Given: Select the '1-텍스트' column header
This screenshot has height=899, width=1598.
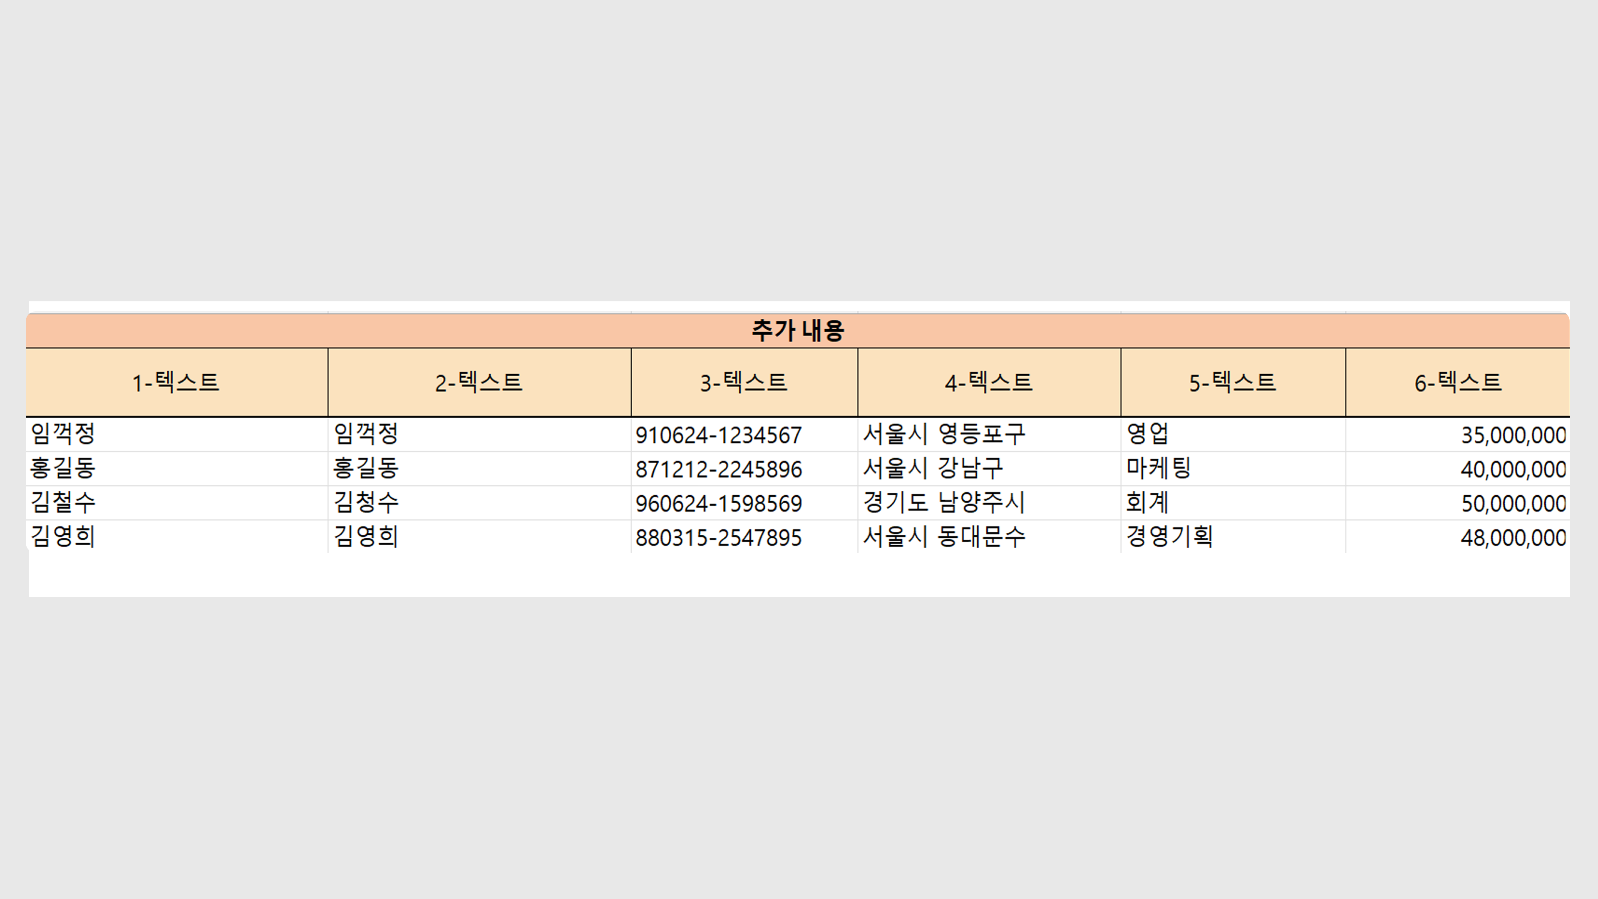Looking at the screenshot, I should (x=176, y=382).
